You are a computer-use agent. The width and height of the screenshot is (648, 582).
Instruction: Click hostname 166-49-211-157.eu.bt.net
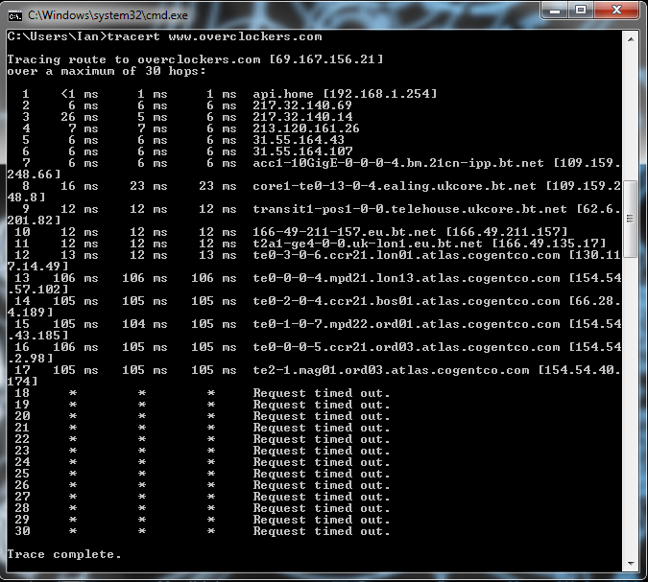(x=345, y=232)
